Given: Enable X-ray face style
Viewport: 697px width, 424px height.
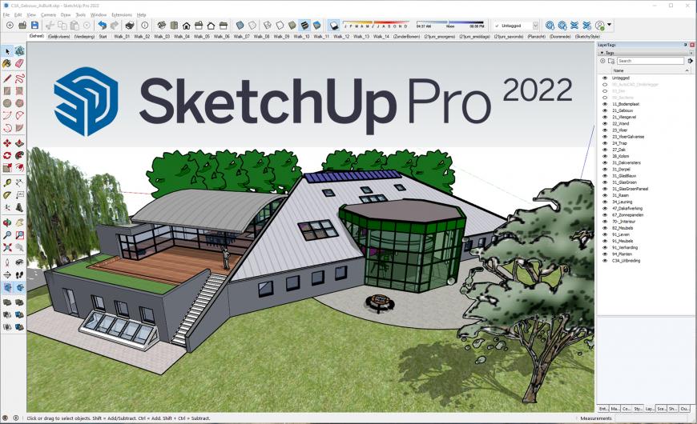Looking at the screenshot, I should tap(240, 26).
